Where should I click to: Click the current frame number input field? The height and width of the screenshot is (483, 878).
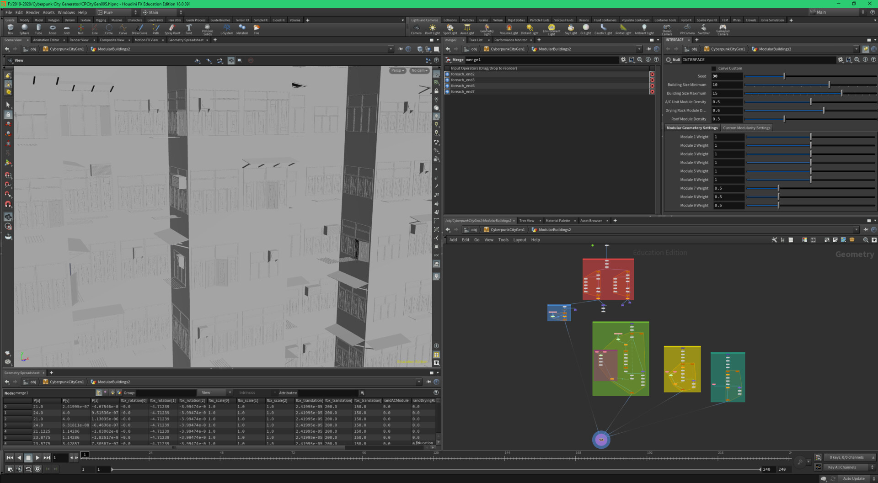point(60,457)
